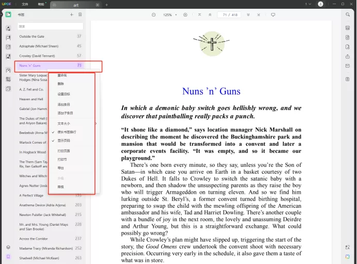Open the send by email icon in right sidebar

[x=347, y=66]
